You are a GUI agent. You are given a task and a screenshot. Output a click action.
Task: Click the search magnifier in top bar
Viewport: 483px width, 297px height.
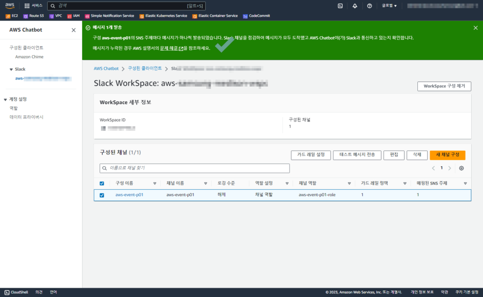click(53, 6)
